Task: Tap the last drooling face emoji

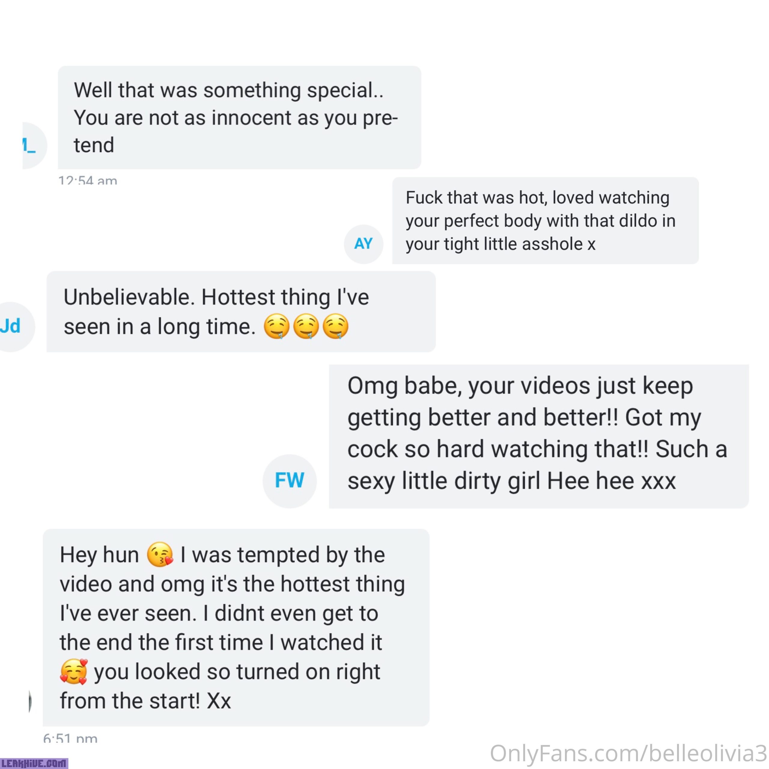Action: click(x=336, y=327)
